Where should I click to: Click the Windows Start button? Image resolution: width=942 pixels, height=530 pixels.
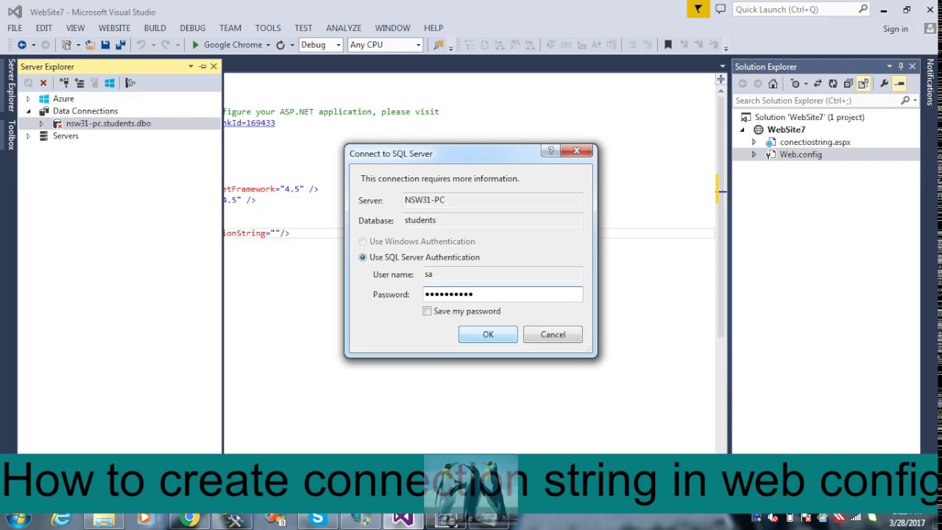tap(18, 520)
